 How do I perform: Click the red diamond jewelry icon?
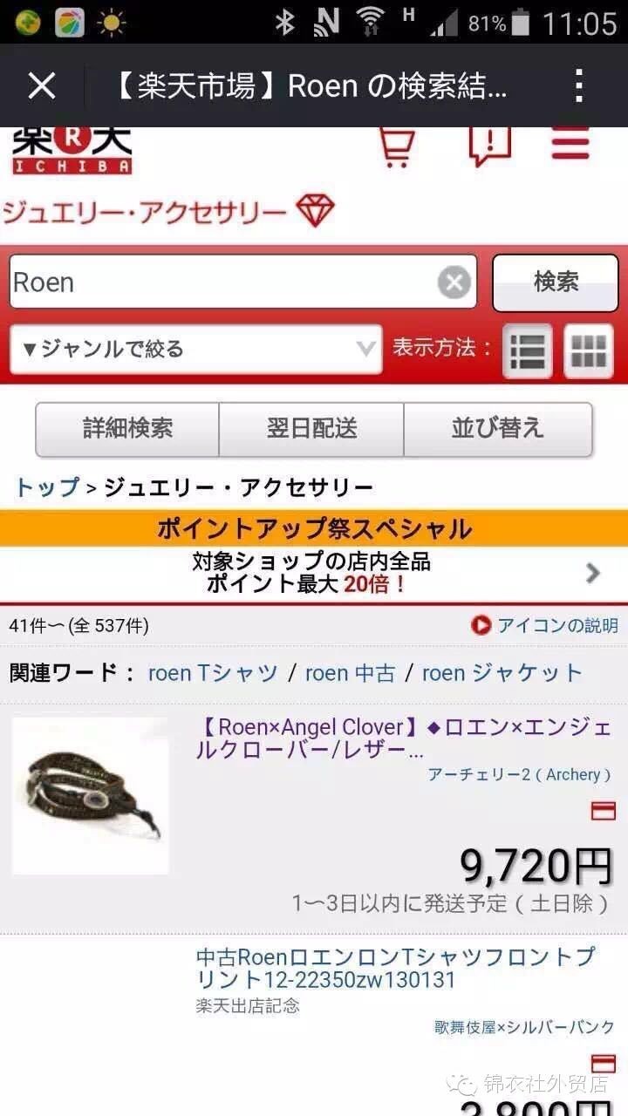click(x=315, y=211)
